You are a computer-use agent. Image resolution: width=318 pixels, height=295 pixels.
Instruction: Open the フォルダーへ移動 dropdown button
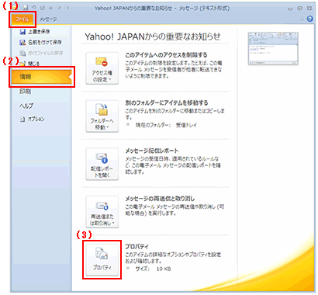coord(102,116)
